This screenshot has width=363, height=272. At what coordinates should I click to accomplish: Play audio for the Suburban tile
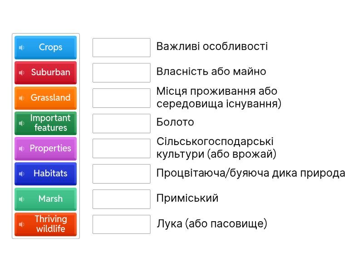pyautogui.click(x=21, y=73)
